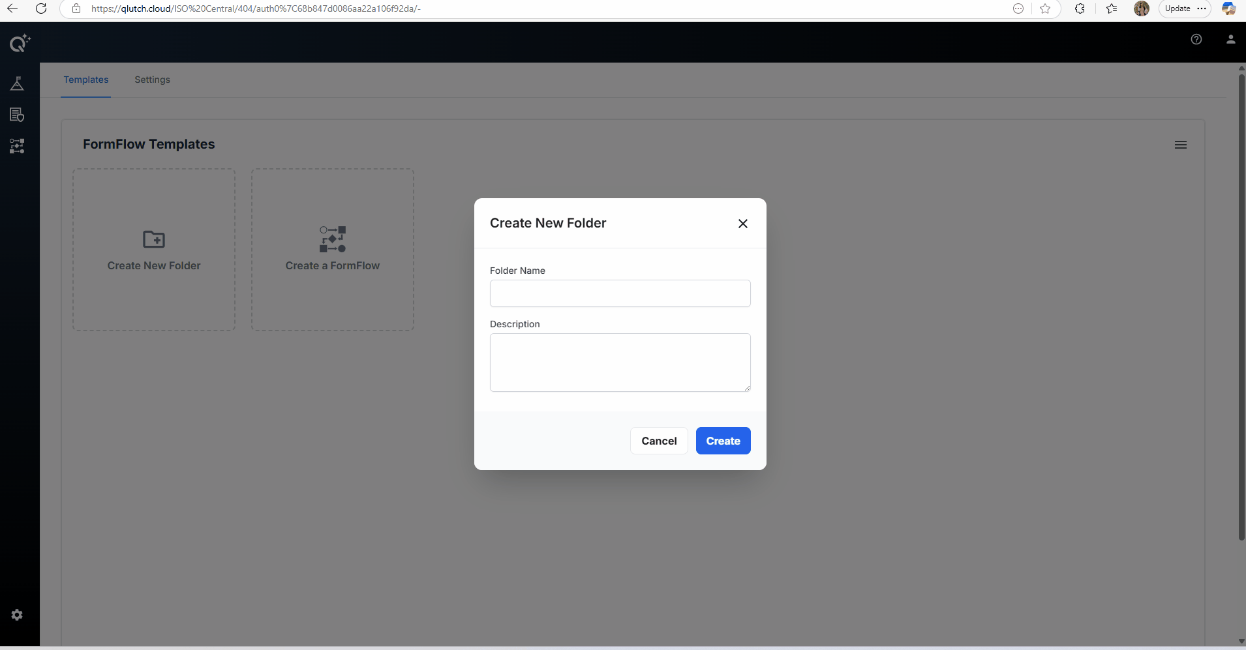Click the Create New Folder tile icon
This screenshot has width=1246, height=650.
coord(153,240)
